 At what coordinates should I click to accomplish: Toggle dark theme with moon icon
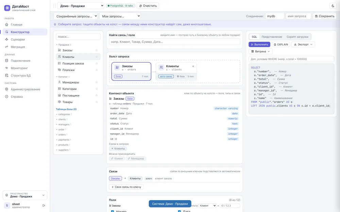click(333, 6)
